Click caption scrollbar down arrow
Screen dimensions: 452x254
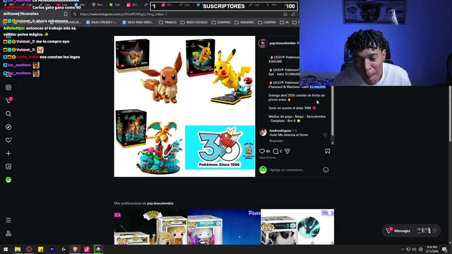coord(332,143)
